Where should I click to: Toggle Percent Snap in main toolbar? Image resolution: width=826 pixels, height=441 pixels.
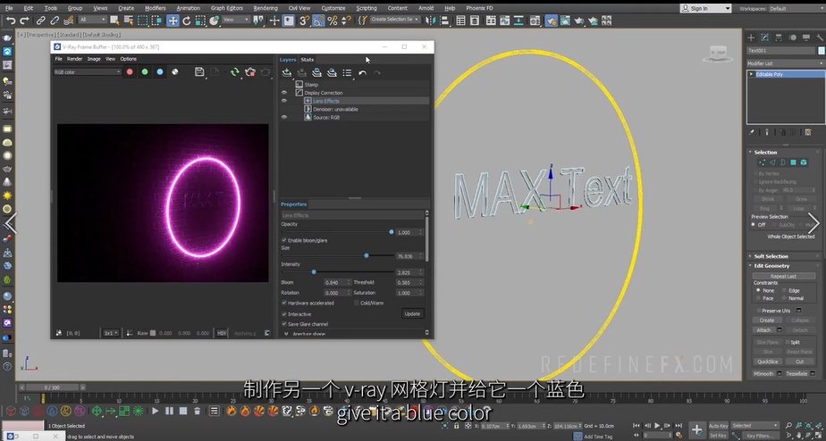click(333, 21)
